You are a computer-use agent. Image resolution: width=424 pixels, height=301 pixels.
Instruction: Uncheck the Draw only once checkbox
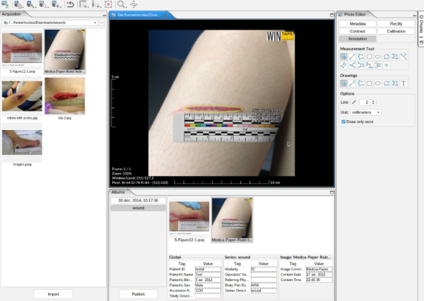343,122
